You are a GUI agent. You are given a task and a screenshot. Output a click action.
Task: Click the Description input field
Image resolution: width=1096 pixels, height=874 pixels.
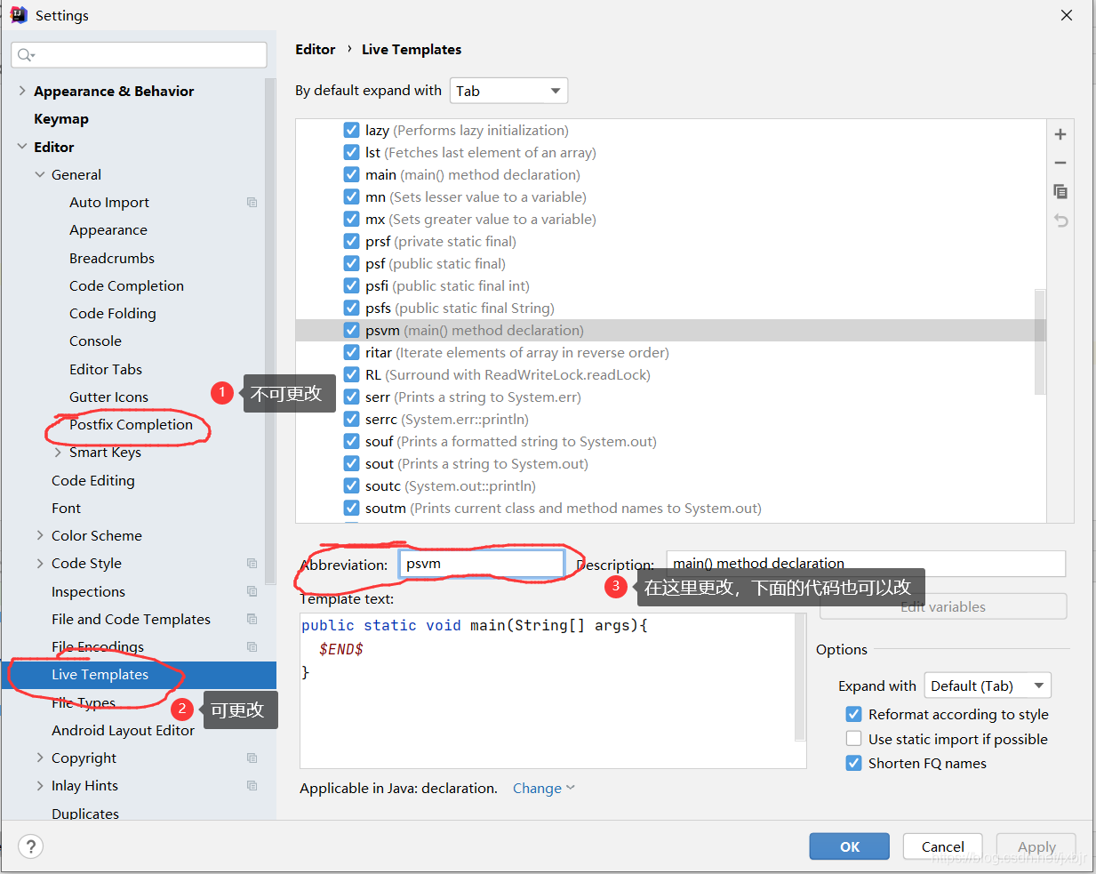click(866, 564)
